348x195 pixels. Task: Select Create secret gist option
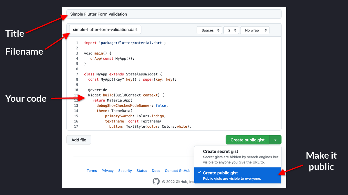(x=238, y=157)
